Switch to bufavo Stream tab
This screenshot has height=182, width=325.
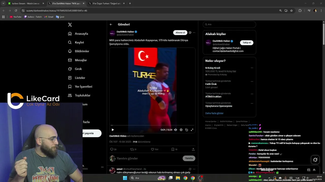(26, 4)
